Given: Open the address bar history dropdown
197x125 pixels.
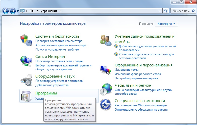Looking at the screenshot, I should coord(160,11).
